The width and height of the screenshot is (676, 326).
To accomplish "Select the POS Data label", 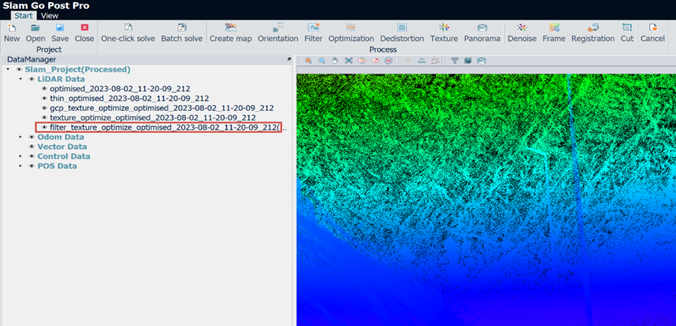I will click(57, 166).
